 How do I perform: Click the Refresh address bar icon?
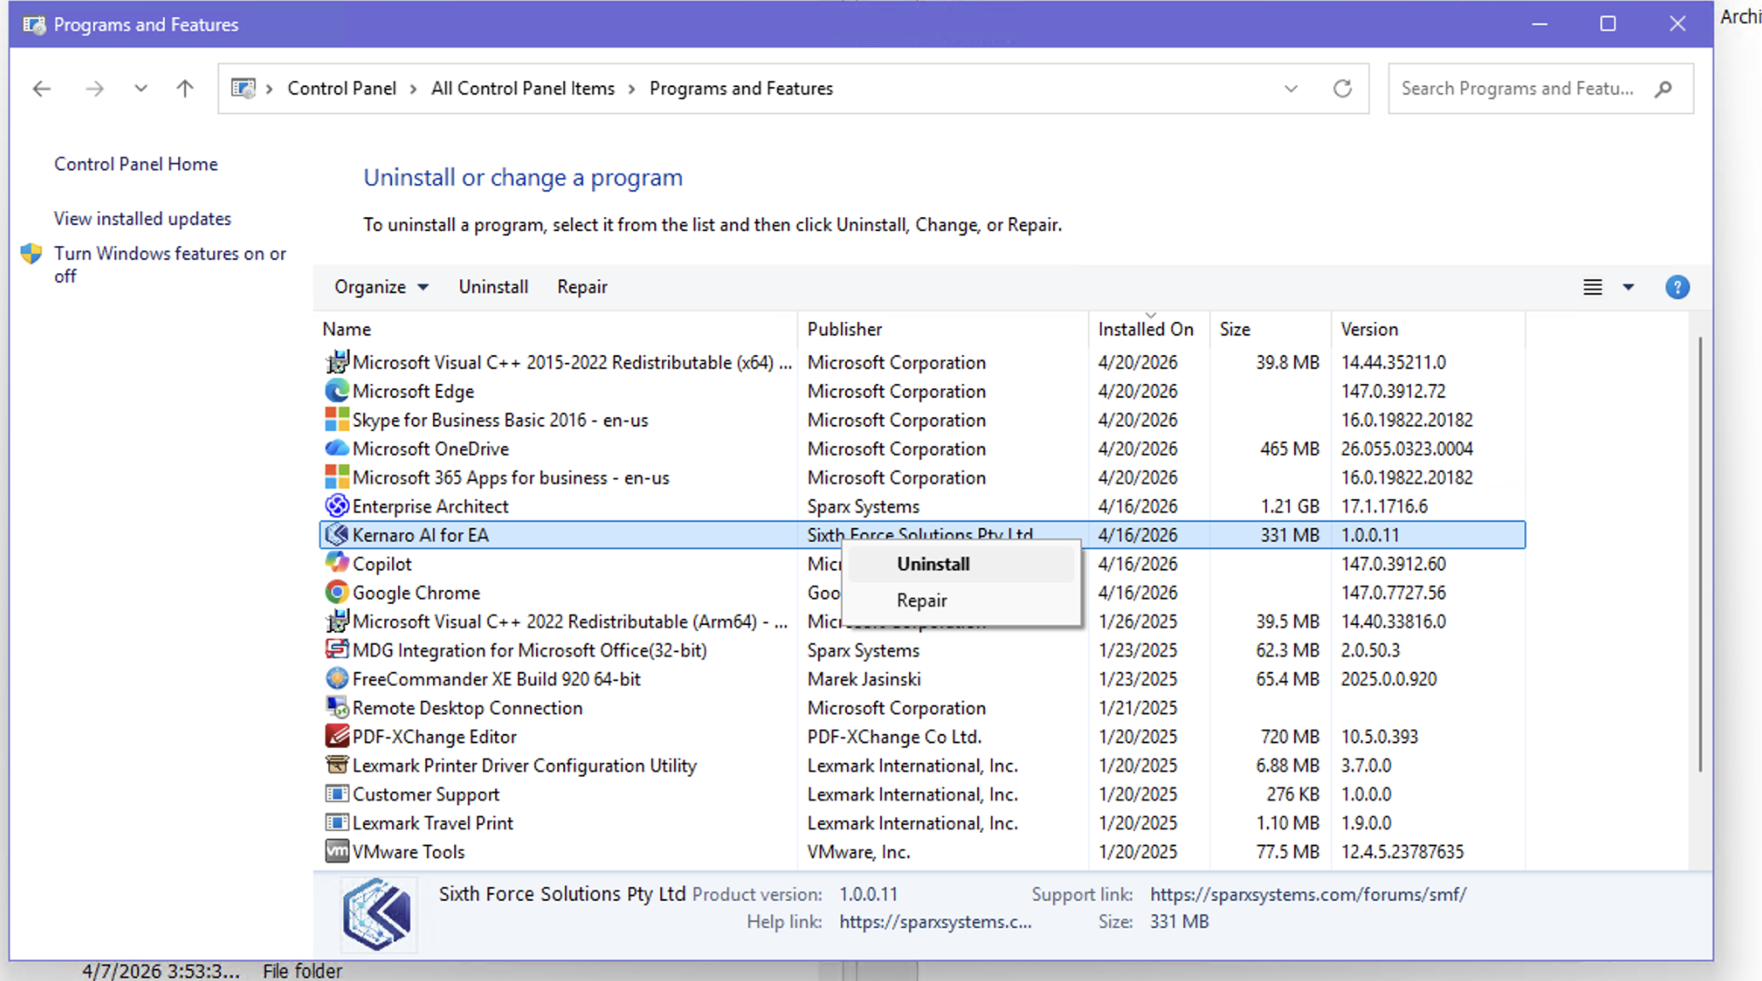[1343, 89]
